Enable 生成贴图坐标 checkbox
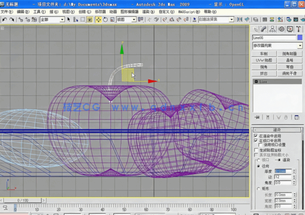305x215 pixels. (256, 150)
